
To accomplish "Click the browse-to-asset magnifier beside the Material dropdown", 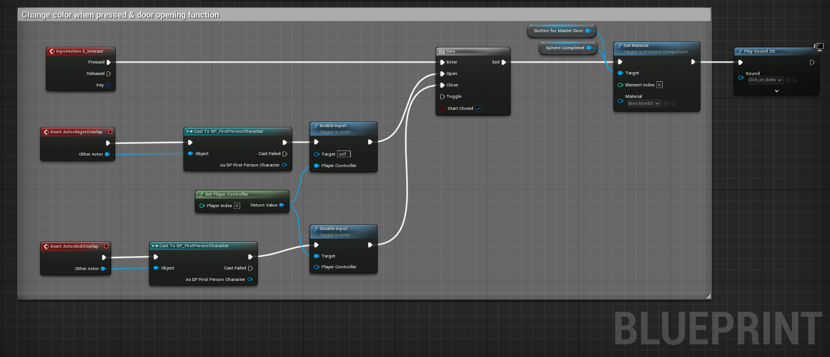I will [x=672, y=104].
